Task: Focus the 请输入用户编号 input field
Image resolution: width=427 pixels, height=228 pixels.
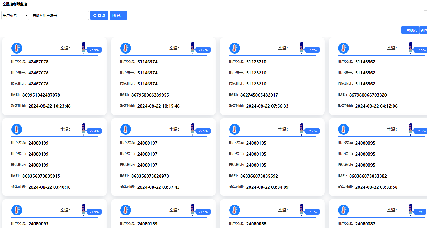Action: pyautogui.click(x=60, y=15)
